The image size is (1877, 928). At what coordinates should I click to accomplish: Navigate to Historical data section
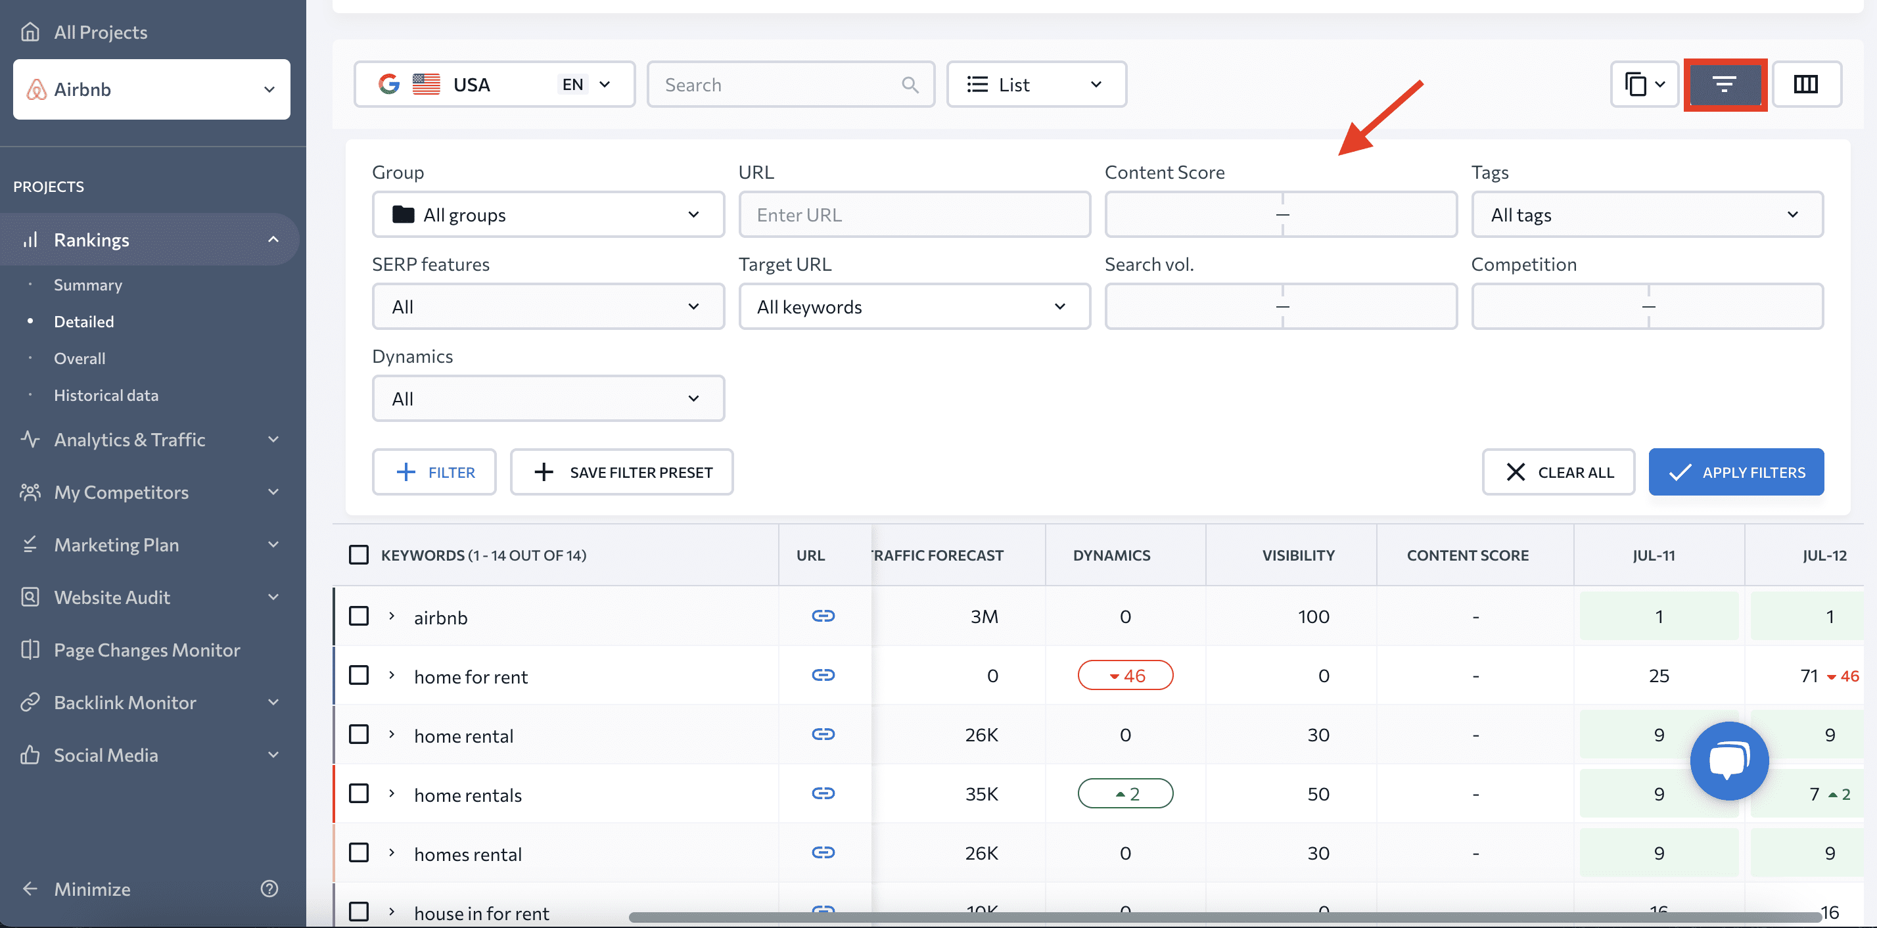click(x=104, y=393)
